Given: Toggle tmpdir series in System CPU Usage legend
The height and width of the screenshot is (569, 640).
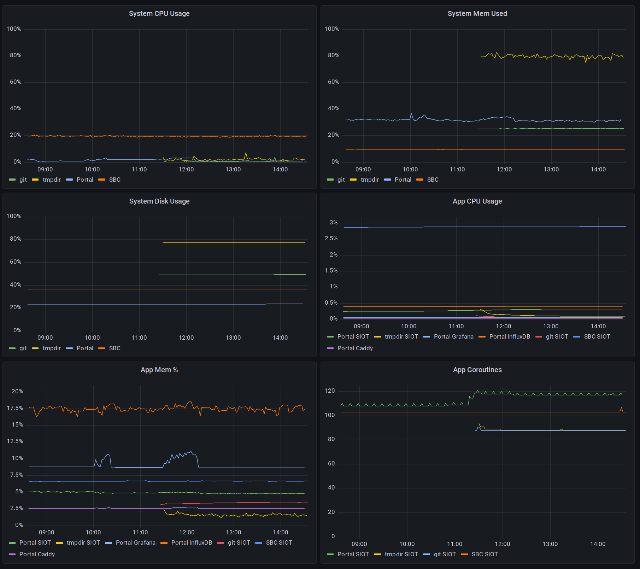Looking at the screenshot, I should tap(52, 180).
